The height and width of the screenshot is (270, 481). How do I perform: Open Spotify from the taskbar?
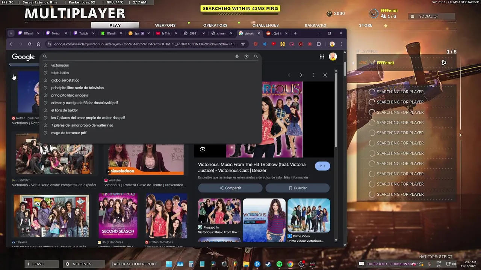tap(279, 264)
